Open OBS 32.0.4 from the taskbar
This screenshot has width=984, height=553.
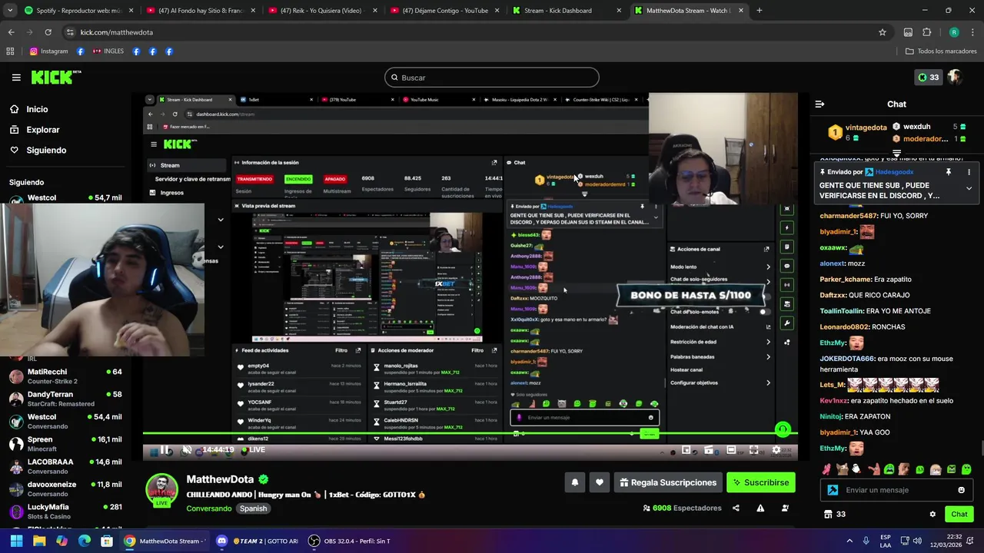(x=350, y=541)
